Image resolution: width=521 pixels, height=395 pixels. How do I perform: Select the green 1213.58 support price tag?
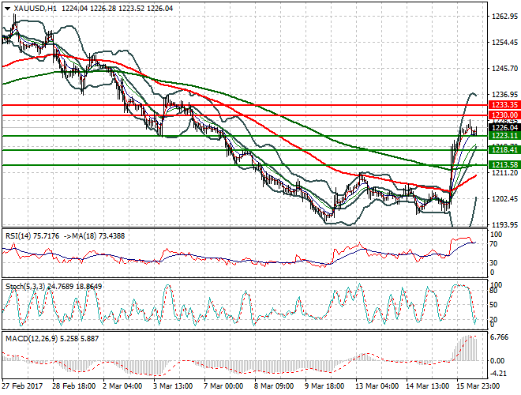click(x=504, y=165)
